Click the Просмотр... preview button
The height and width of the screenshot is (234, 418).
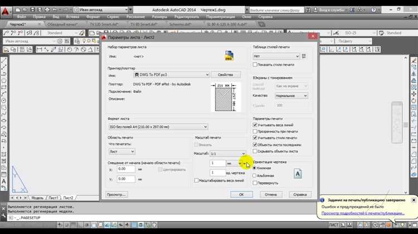coord(116,195)
